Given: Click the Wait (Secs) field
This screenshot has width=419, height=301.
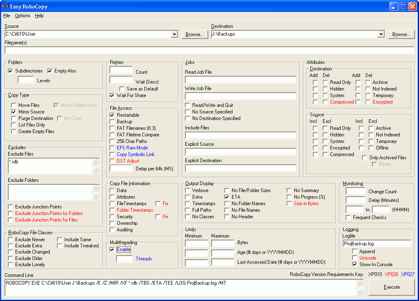Looking at the screenshot, I should [x=121, y=80].
